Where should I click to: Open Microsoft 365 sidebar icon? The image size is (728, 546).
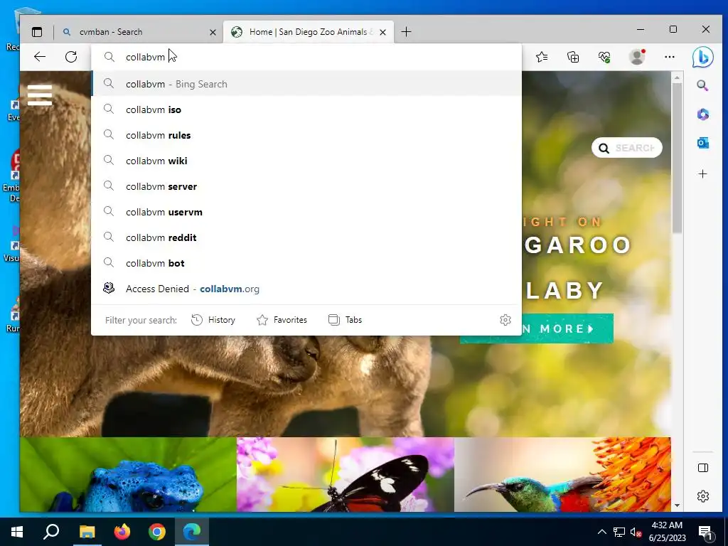[703, 114]
